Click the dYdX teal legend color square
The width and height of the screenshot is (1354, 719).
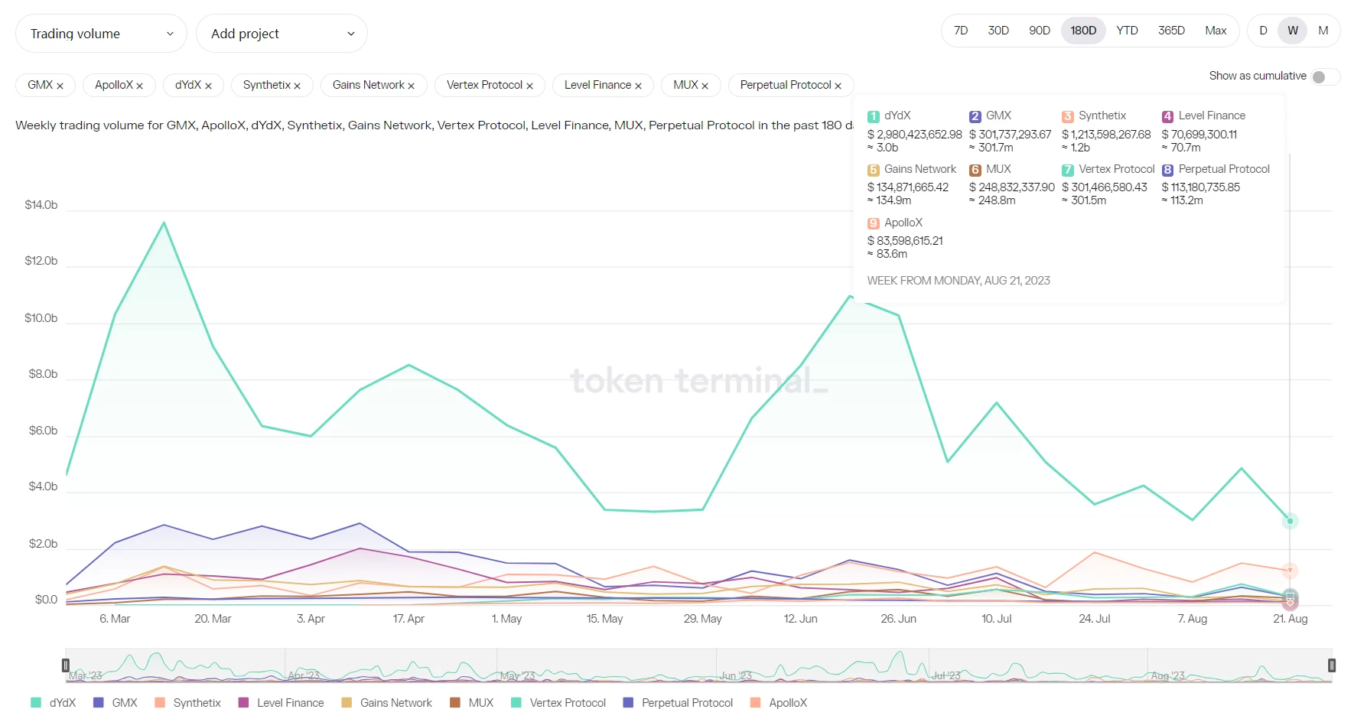(36, 703)
